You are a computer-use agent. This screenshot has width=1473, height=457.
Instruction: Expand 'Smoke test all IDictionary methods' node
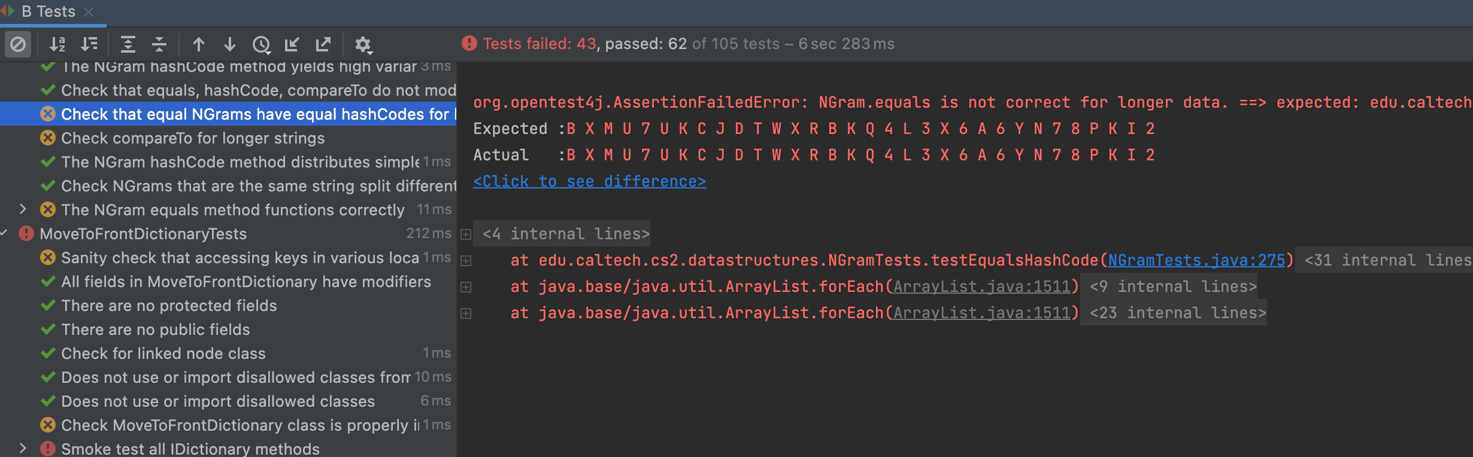pos(23,449)
